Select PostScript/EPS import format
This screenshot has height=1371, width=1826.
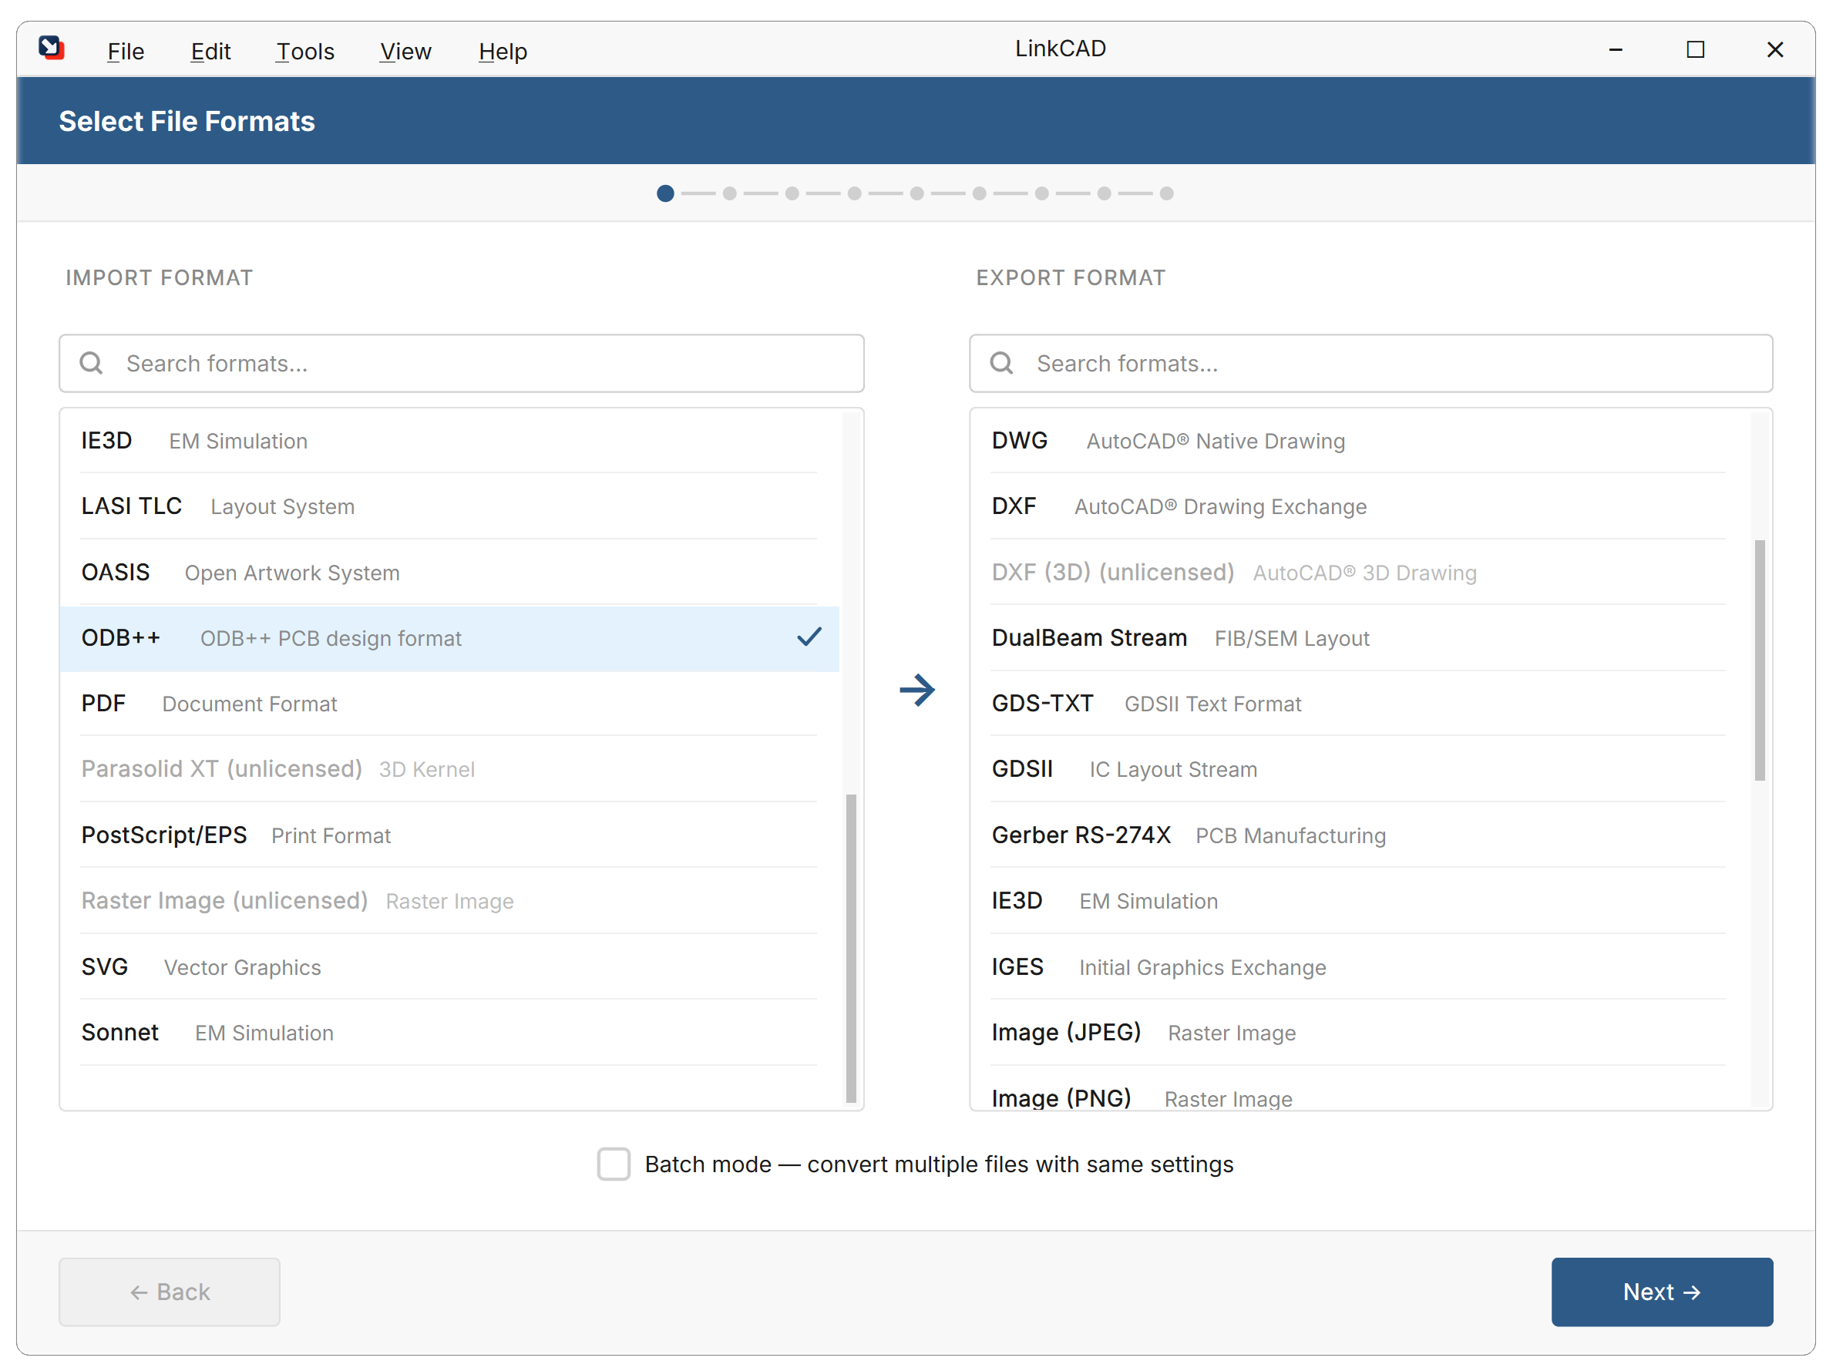click(450, 835)
